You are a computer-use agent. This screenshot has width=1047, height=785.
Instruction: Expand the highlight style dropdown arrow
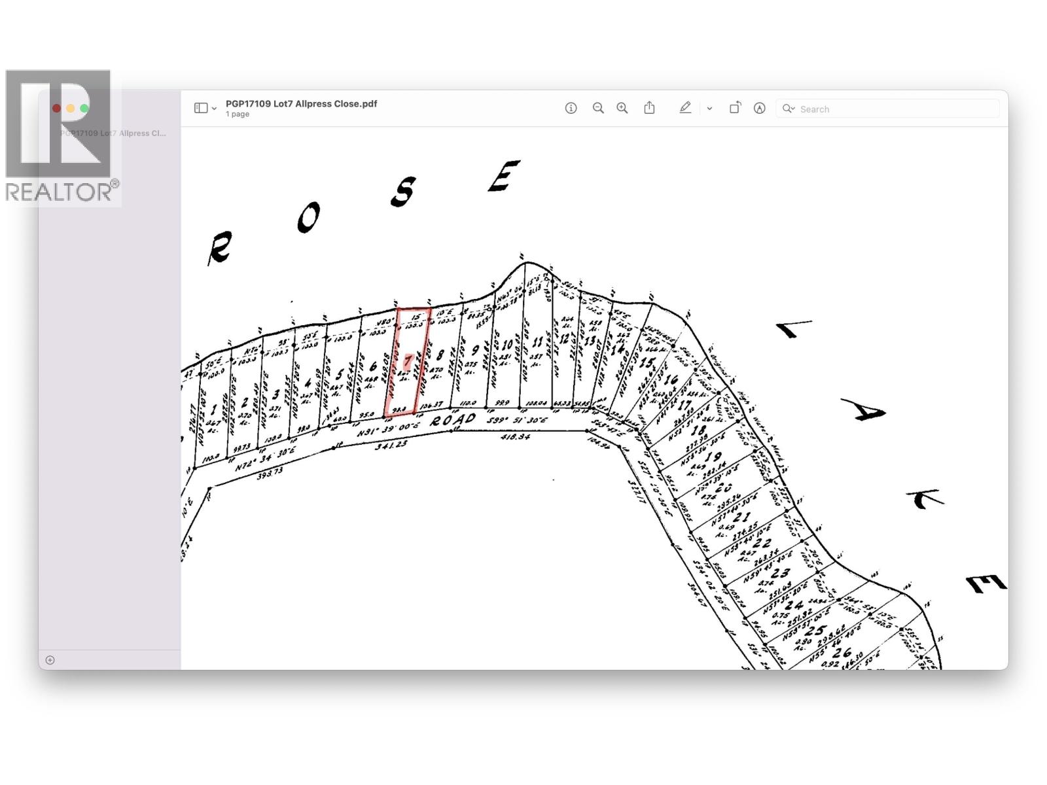(709, 109)
